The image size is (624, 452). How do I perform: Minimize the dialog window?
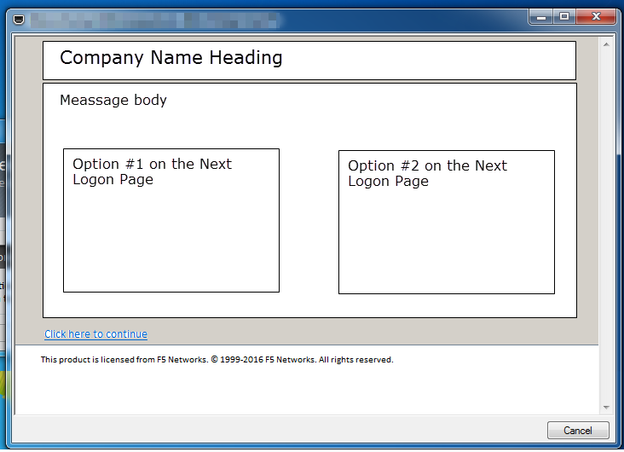click(x=540, y=17)
